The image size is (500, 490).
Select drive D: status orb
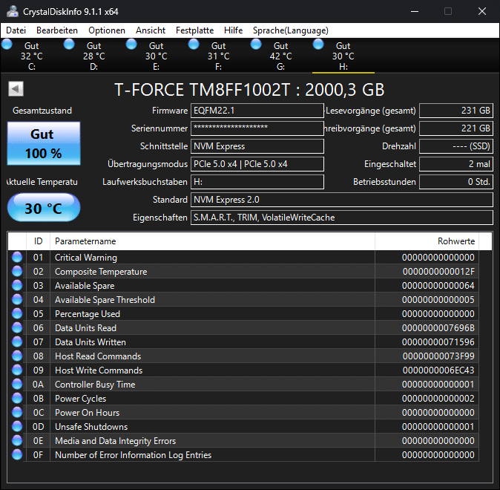pos(70,45)
